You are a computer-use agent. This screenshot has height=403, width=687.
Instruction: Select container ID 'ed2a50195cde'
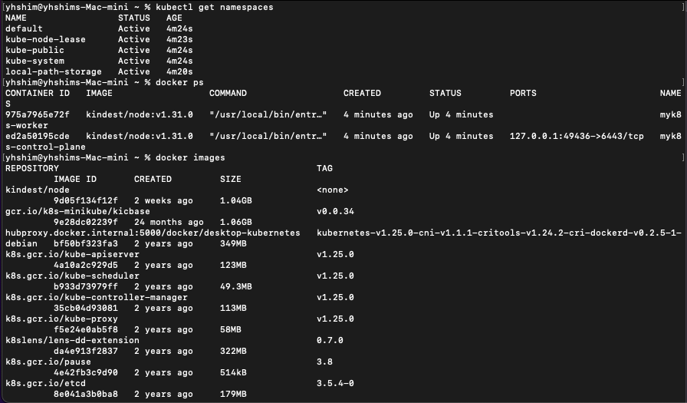(x=38, y=136)
